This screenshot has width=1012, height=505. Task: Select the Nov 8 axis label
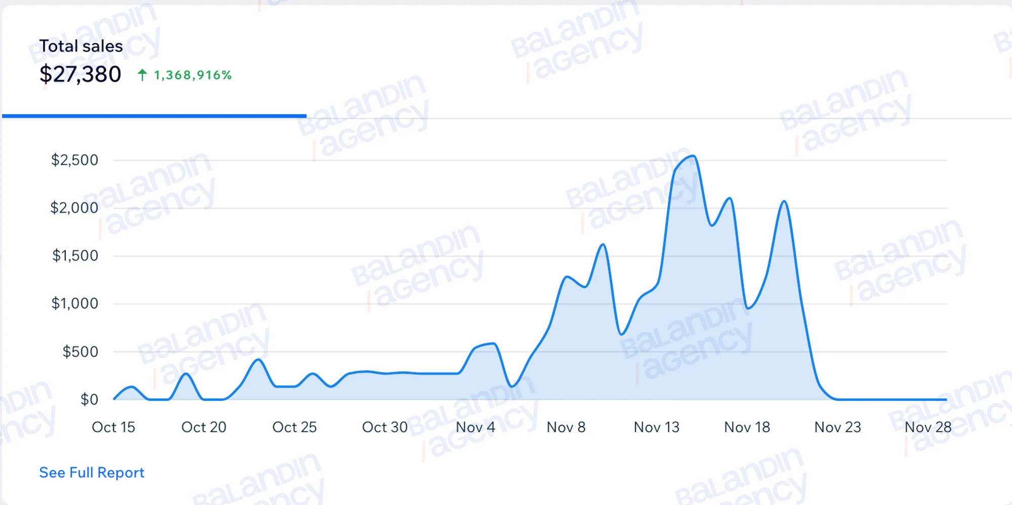tap(566, 427)
